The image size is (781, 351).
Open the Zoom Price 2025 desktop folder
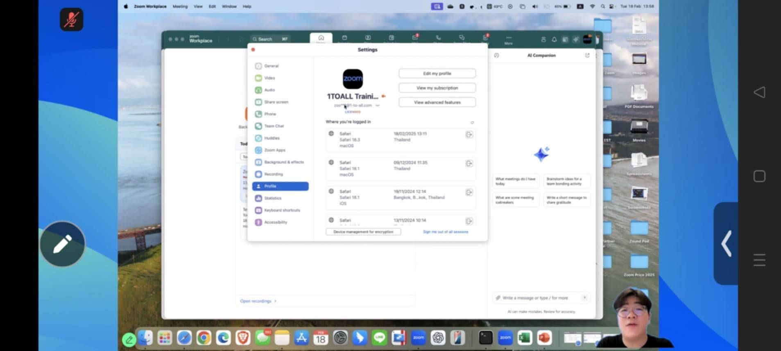click(639, 265)
